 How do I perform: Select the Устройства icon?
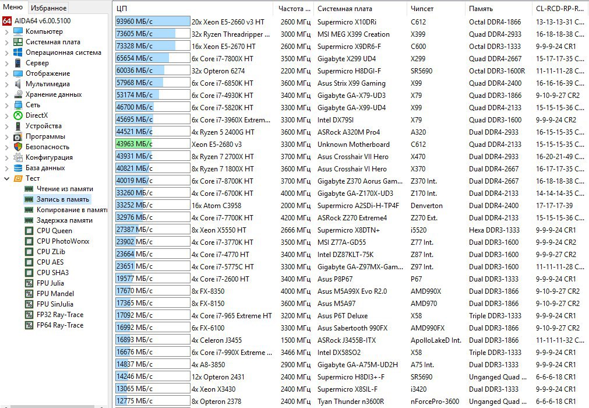(x=17, y=126)
